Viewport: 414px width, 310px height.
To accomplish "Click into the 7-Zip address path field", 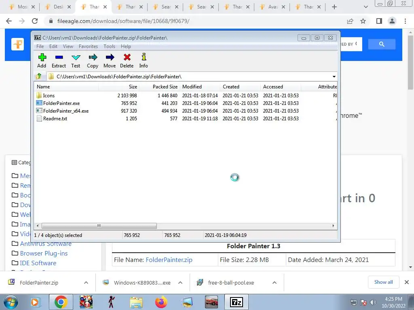I will click(189, 76).
